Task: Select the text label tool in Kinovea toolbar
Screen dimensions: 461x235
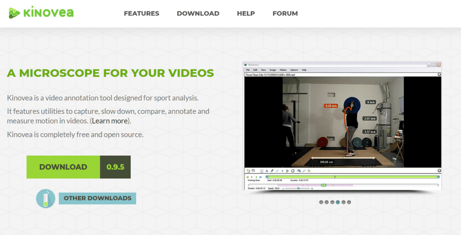Action: click(x=266, y=171)
